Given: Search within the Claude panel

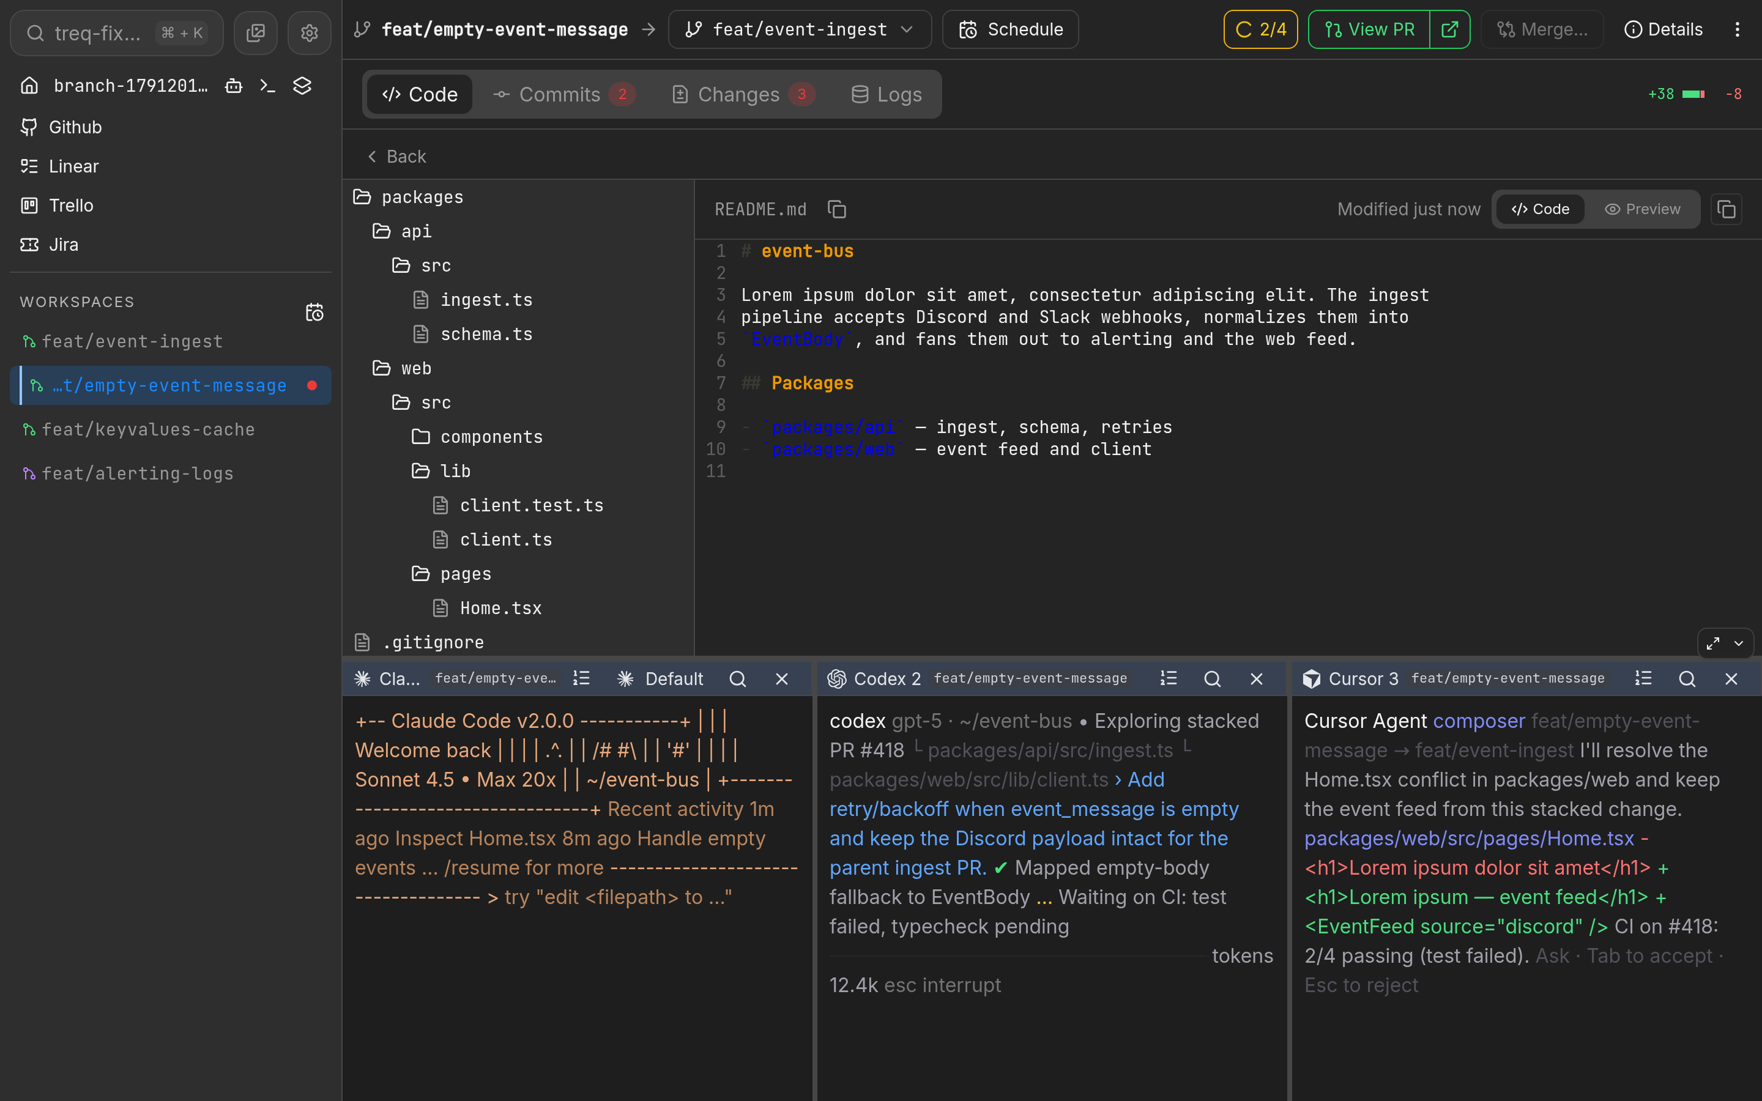Looking at the screenshot, I should [738, 679].
